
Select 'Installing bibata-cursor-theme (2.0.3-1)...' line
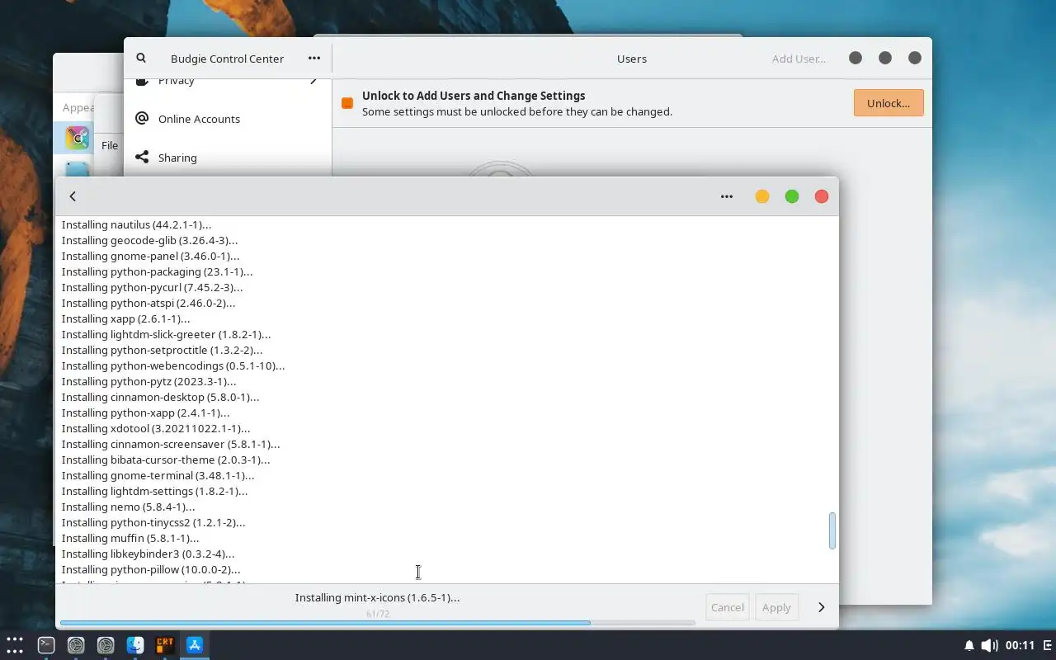click(x=166, y=460)
